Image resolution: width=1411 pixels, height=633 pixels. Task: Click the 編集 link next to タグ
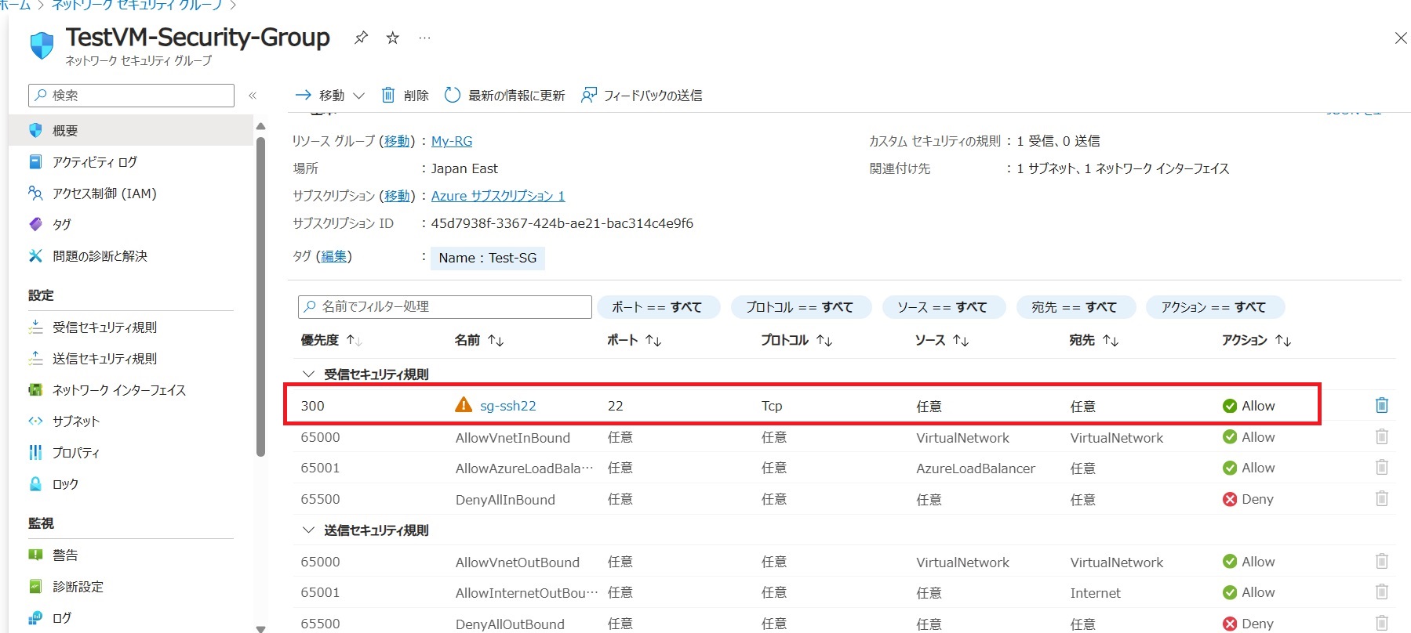(333, 256)
